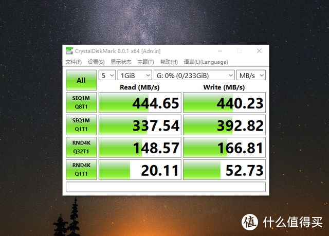Start the SEQ1M Q1T1 test
This screenshot has height=236, width=329.
coord(81,125)
